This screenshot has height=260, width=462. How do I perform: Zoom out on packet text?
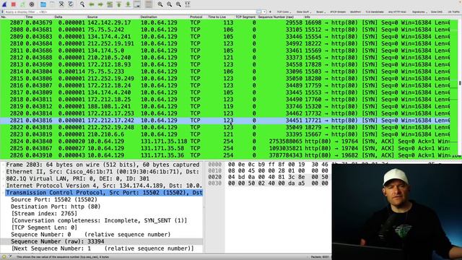[x=169, y=4]
